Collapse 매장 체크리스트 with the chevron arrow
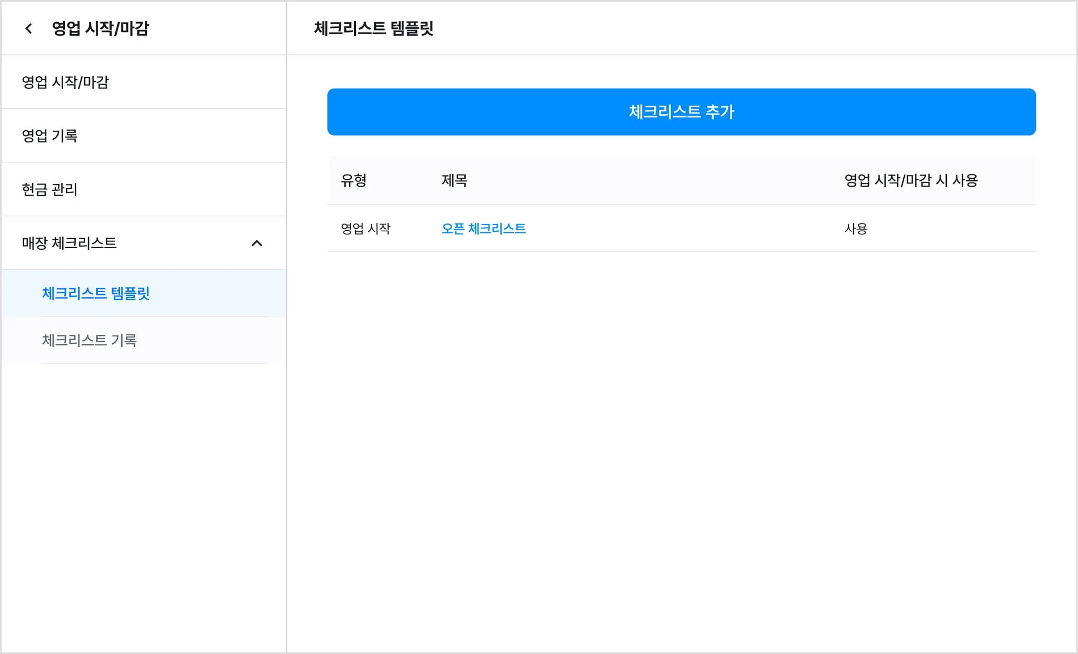Viewport: 1078px width, 654px height. pos(257,243)
